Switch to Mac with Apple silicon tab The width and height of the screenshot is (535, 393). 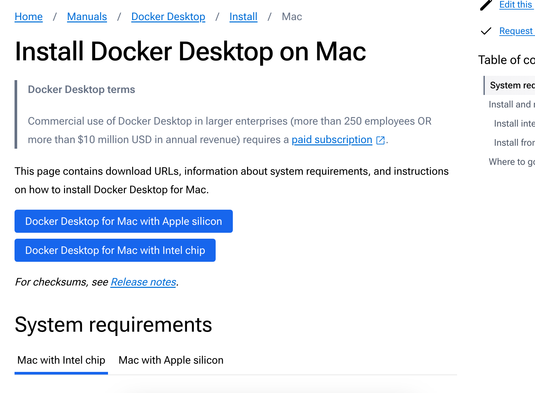tap(171, 360)
